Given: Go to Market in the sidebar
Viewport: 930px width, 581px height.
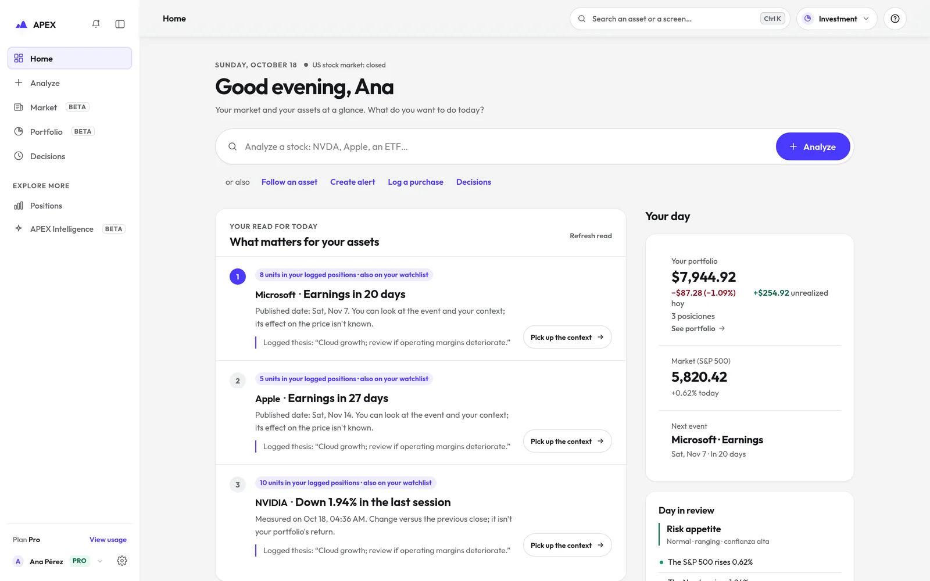Looking at the screenshot, I should click(x=70, y=107).
